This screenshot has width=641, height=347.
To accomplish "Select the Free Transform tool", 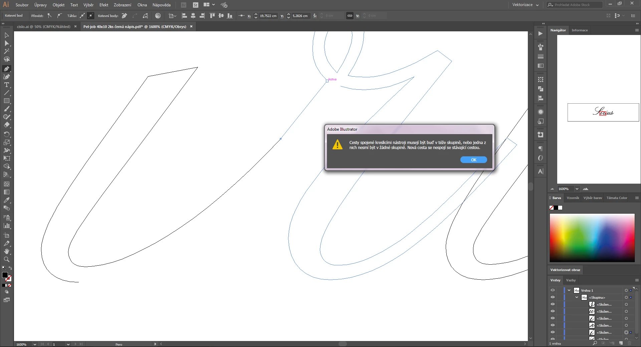I will point(7,158).
